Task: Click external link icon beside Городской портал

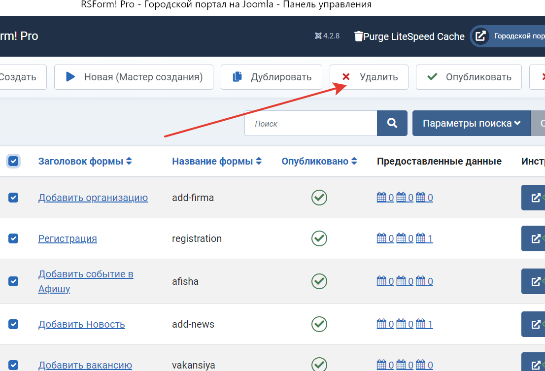Action: point(480,36)
